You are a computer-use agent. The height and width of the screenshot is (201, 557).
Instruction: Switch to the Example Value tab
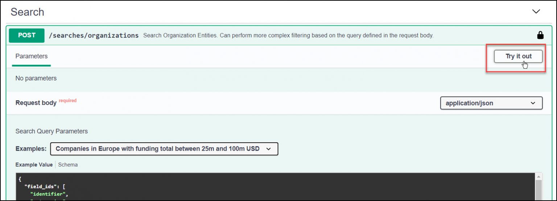pyautogui.click(x=34, y=165)
